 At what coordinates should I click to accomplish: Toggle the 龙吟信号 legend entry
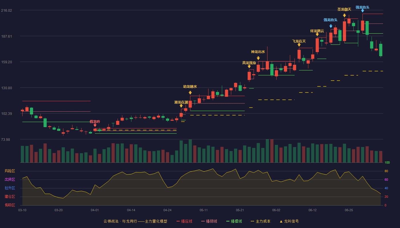[289, 221]
